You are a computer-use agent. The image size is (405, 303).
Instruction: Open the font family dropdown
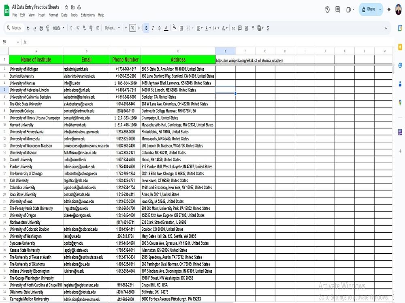(x=112, y=28)
